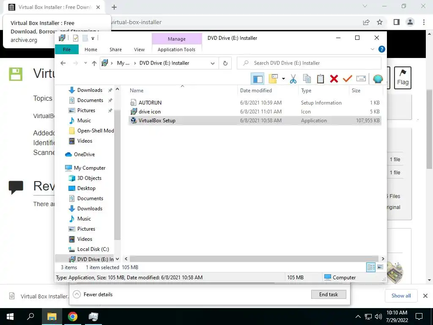The image size is (433, 325).
Task: Open the recent locations dropdown arrow
Action: [x=85, y=63]
